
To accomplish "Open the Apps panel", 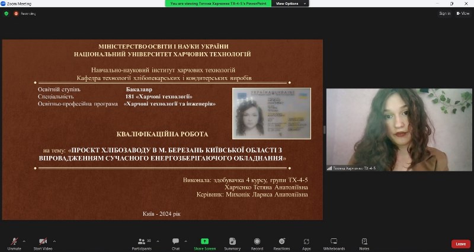I will tap(306, 244).
